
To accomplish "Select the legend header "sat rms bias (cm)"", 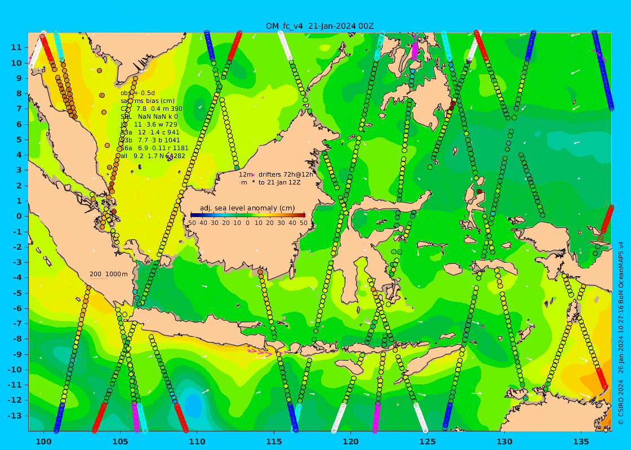I will pos(148,101).
